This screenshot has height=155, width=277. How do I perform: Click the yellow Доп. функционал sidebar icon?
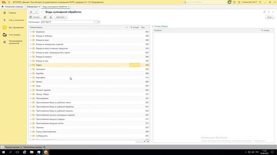tap(5, 28)
